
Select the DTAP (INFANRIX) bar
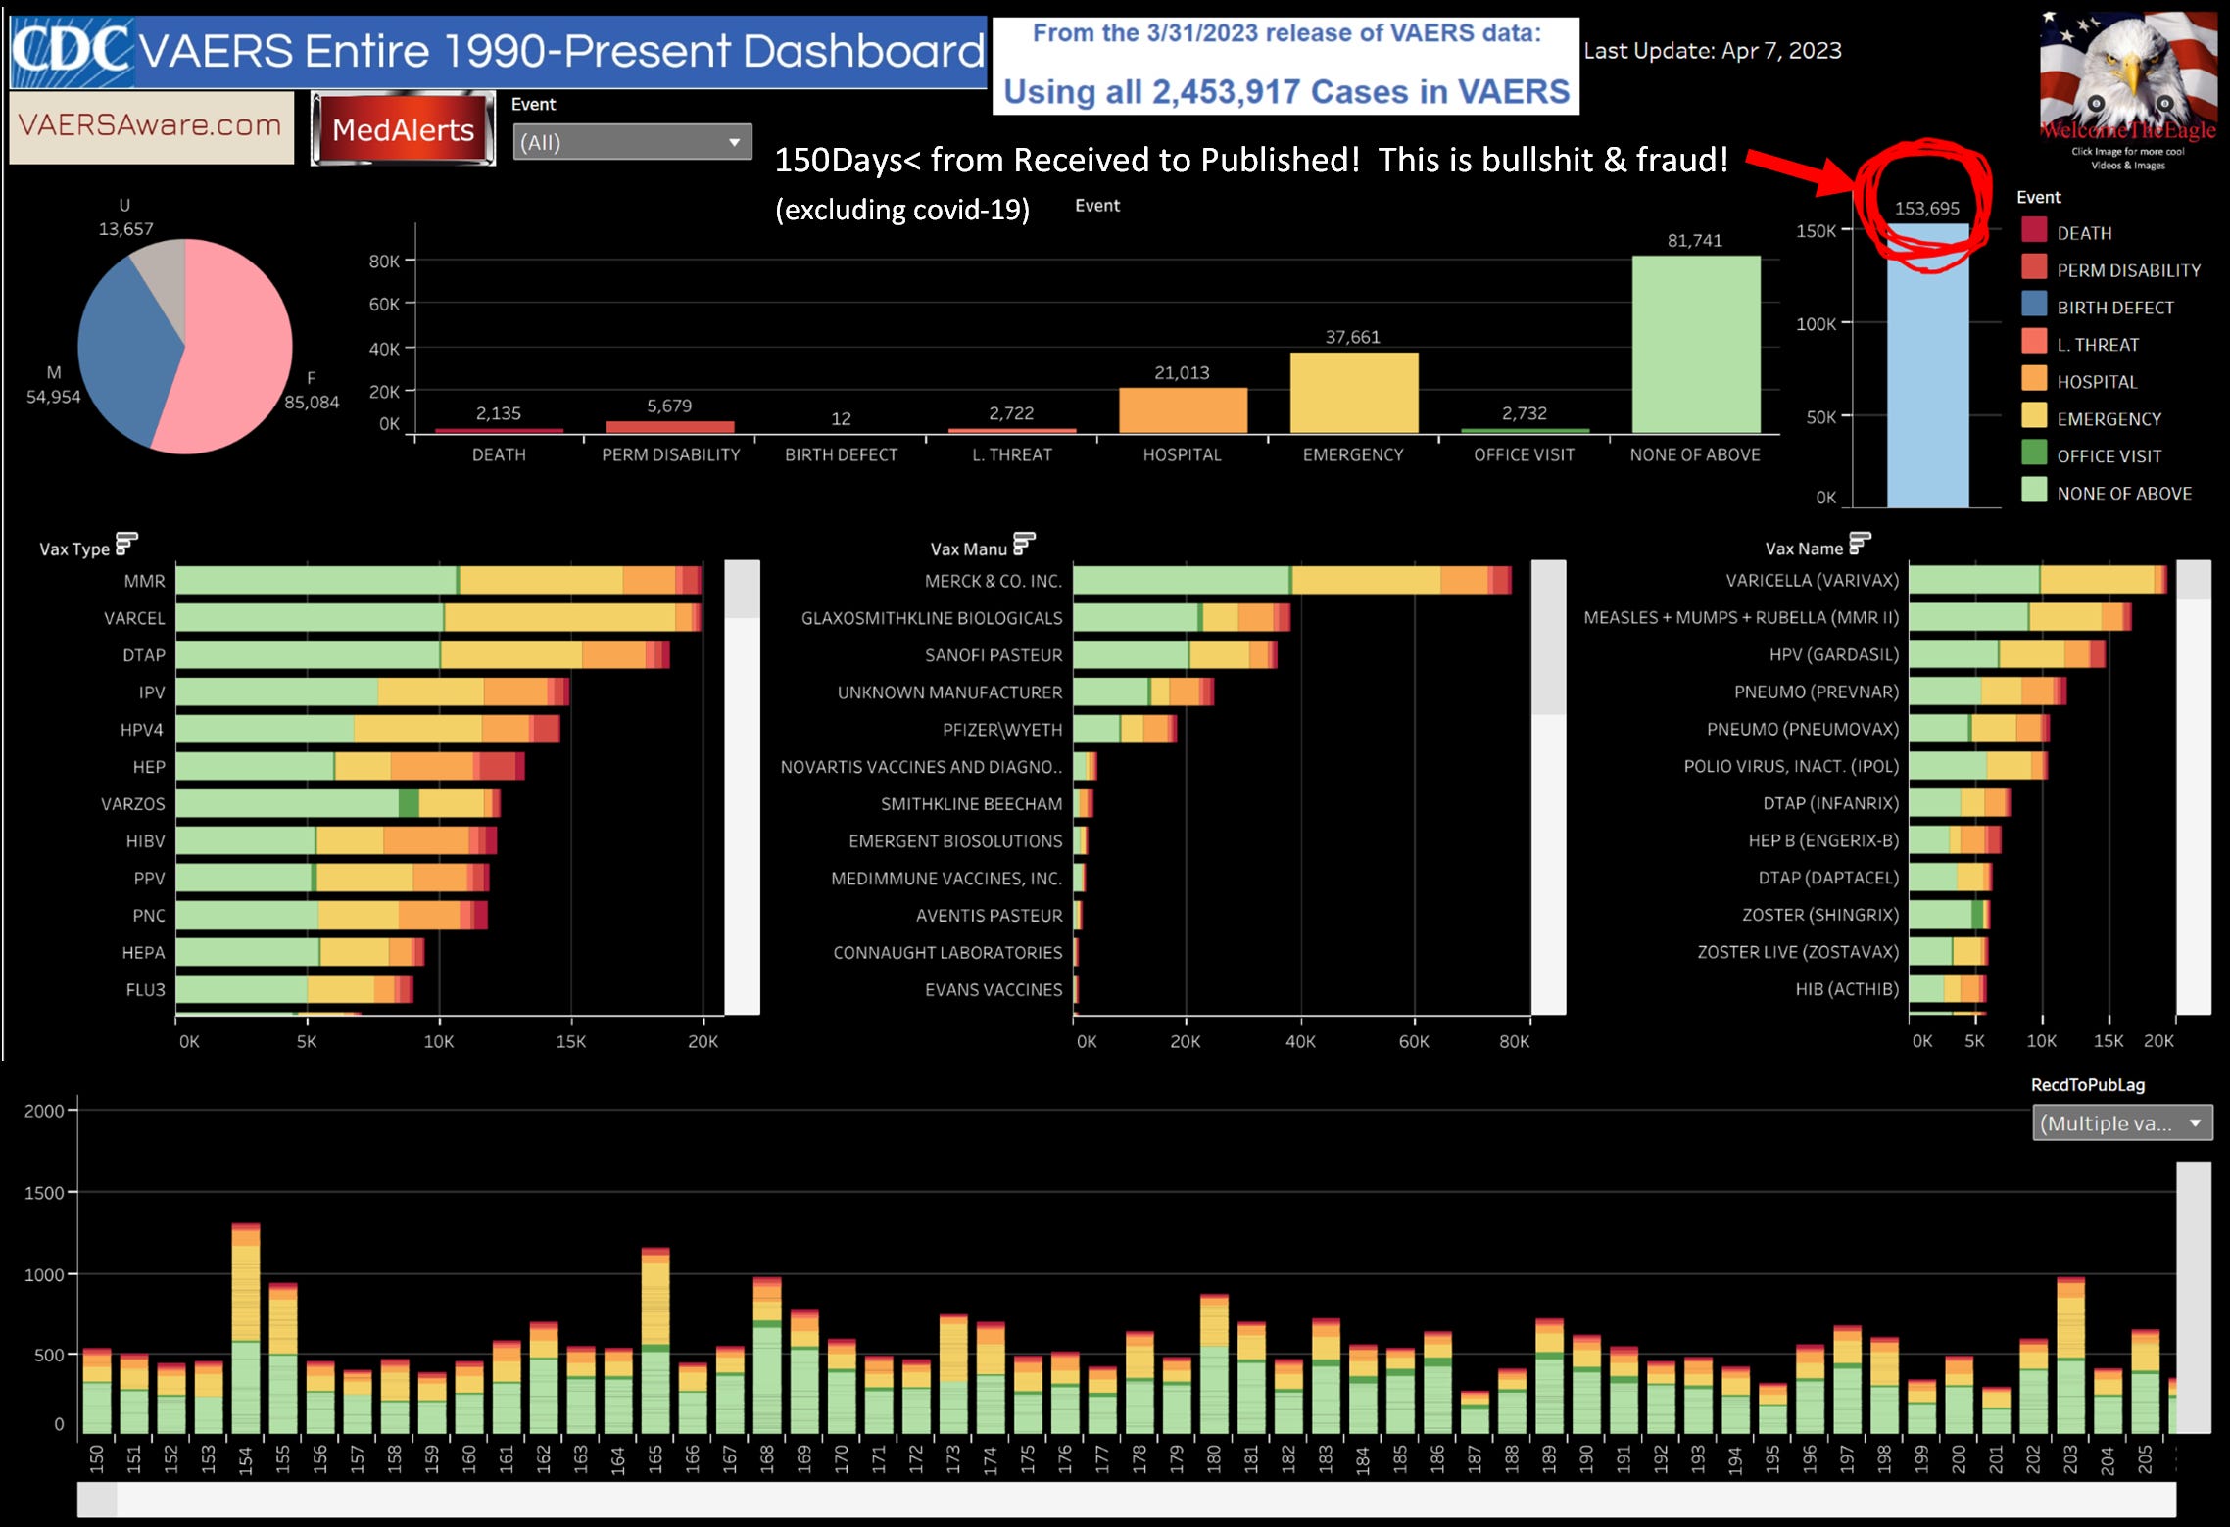[x=1961, y=803]
